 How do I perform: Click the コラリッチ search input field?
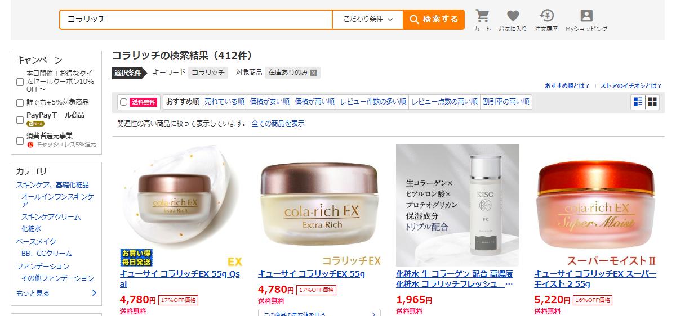pos(196,20)
